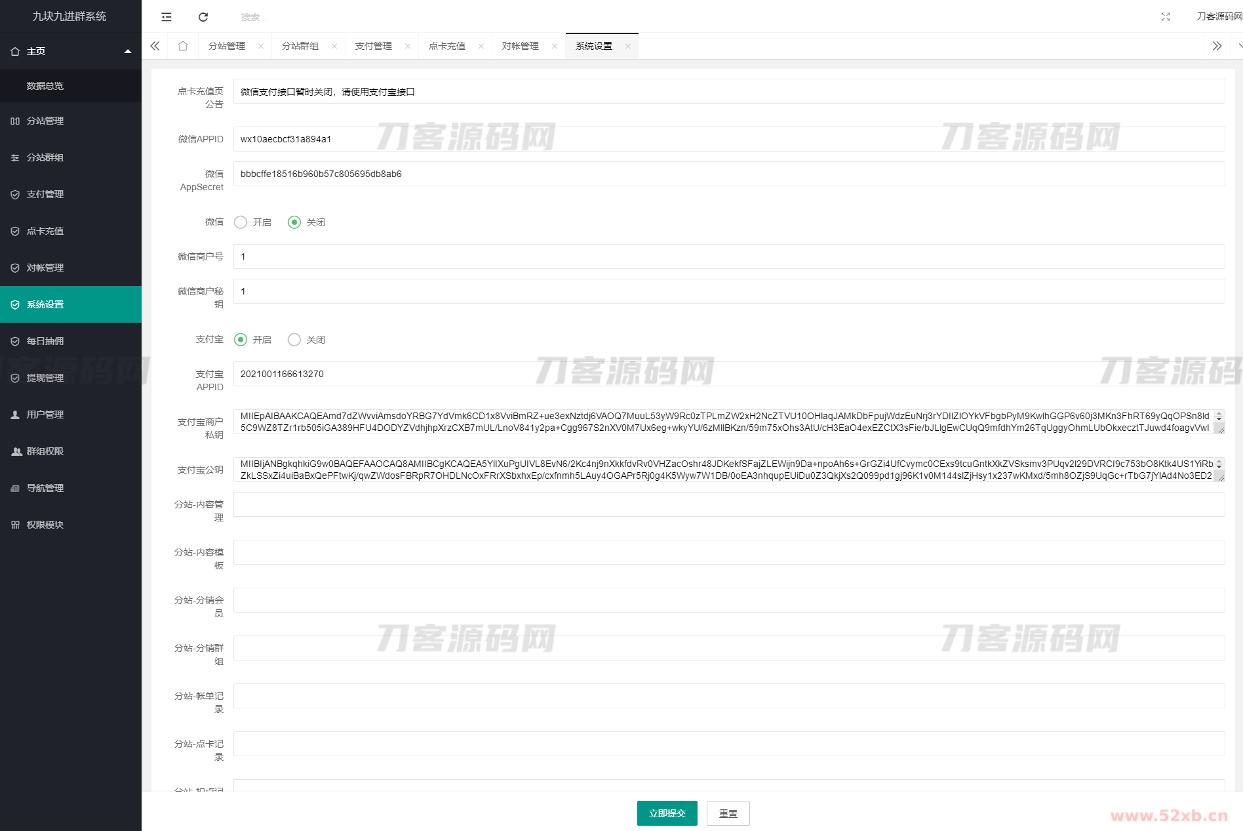This screenshot has width=1243, height=831.
Task: Select 开启 radio for 微信
Action: [x=241, y=222]
